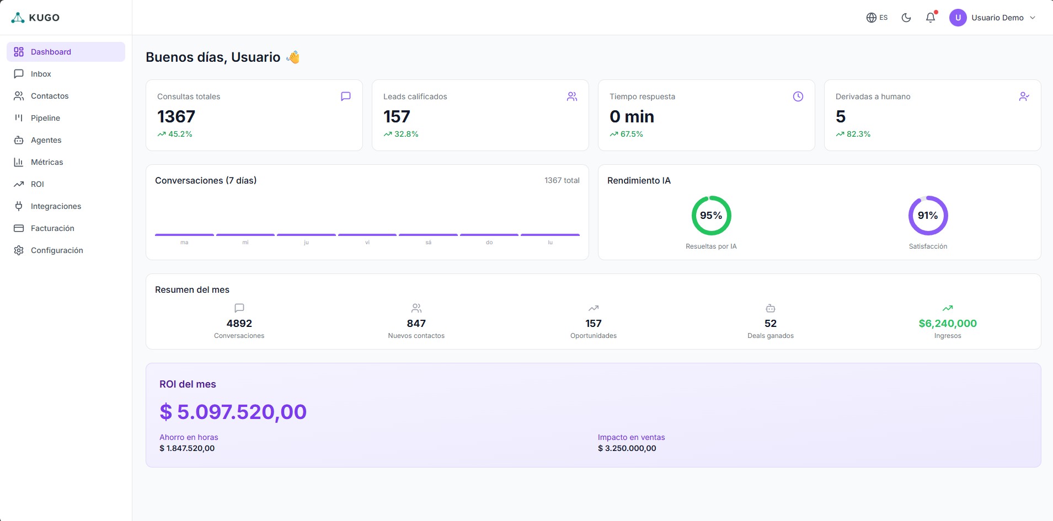Click the Facturación card icon
This screenshot has height=521, width=1053.
coord(19,228)
